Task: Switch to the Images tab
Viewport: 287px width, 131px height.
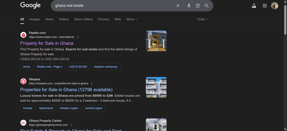Action: coord(34,19)
